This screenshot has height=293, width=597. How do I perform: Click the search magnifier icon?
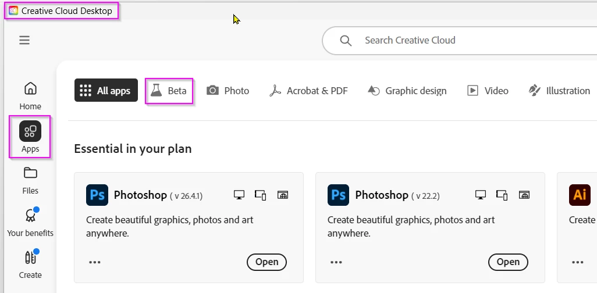pos(346,40)
